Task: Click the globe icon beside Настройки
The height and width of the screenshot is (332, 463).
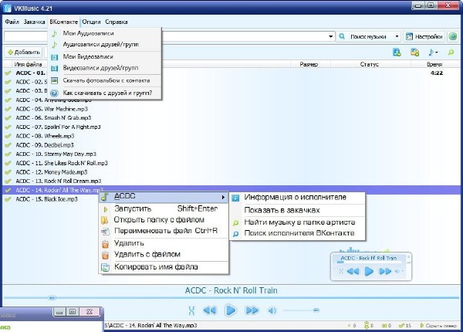Action: click(453, 36)
